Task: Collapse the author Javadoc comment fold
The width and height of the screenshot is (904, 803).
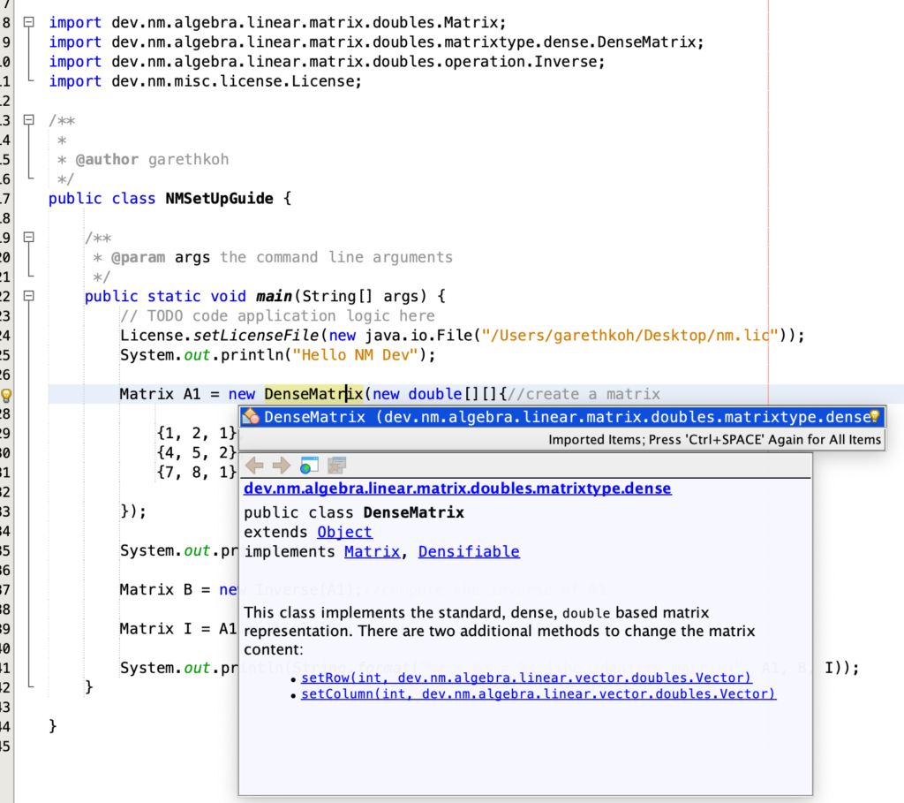Action: click(27, 119)
